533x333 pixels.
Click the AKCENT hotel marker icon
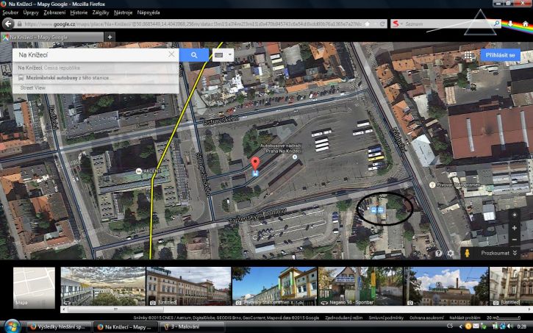[x=139, y=171]
